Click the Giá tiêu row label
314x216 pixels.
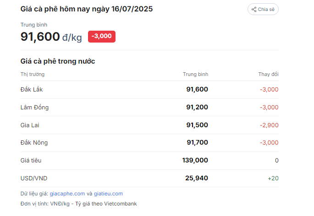31,161
